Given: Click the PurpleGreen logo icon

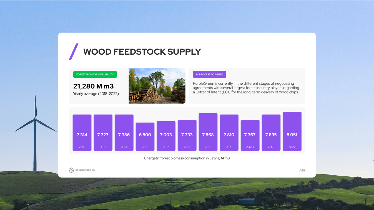Looking at the screenshot, I should (x=71, y=170).
